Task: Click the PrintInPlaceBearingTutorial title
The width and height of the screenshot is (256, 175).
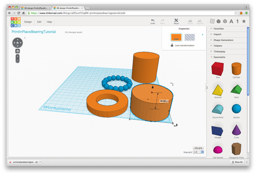Action: coord(34,32)
